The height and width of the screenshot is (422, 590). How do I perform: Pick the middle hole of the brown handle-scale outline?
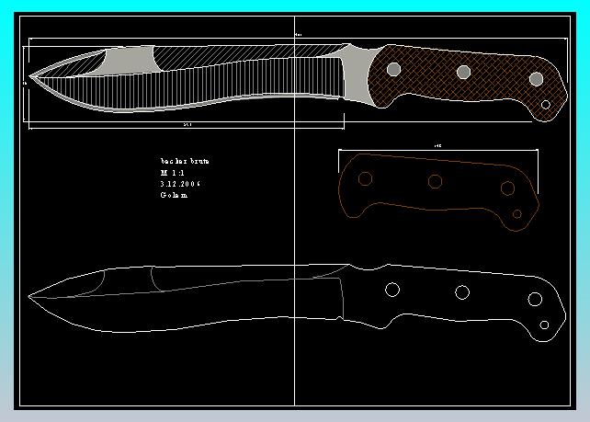435,181
